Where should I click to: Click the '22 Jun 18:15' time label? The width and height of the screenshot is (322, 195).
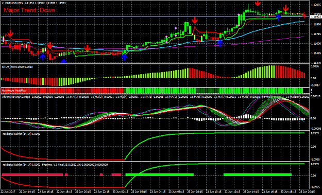[64, 192]
